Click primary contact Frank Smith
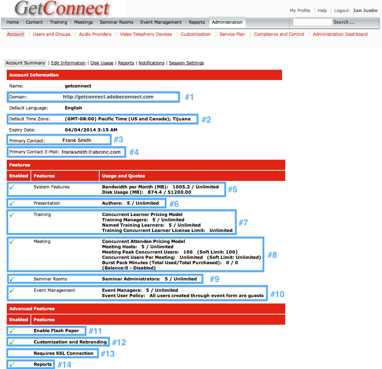Image resolution: width=382 pixels, height=369 pixels. coord(77,141)
